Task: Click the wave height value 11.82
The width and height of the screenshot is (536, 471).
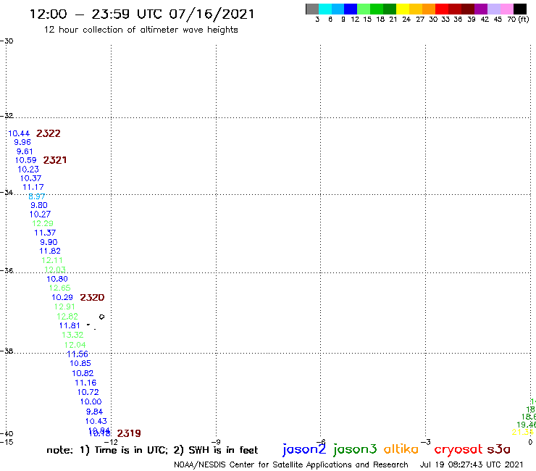Action: [x=50, y=251]
